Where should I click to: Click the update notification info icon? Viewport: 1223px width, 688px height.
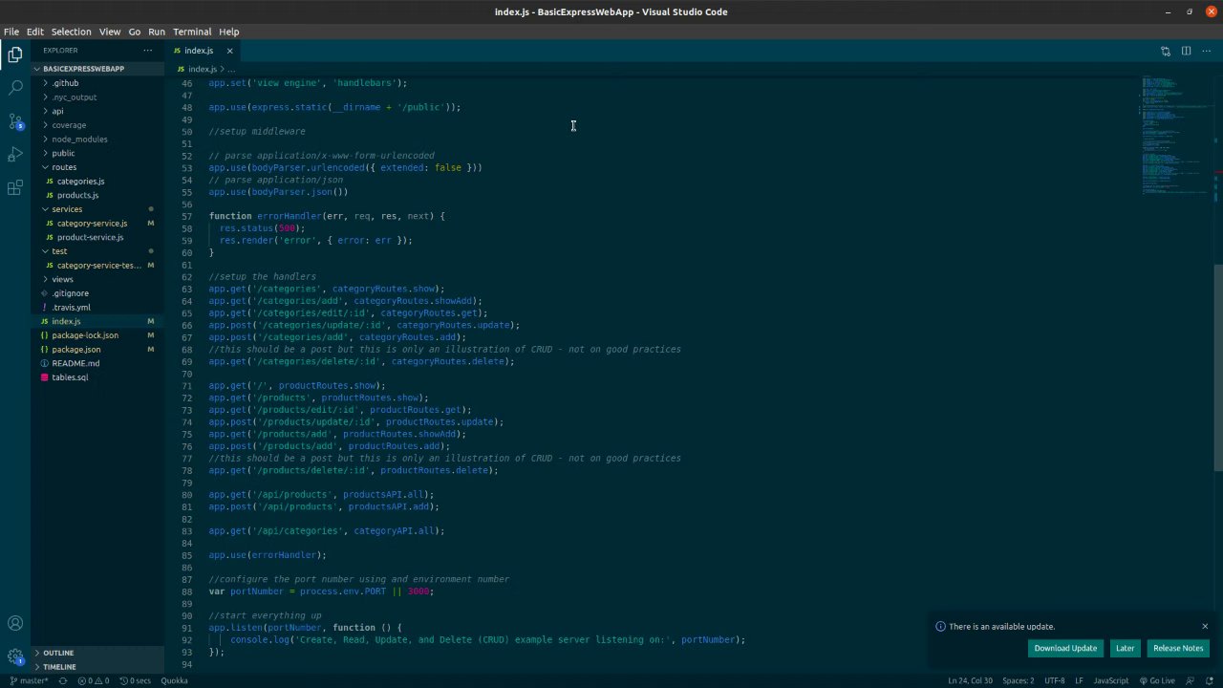940,627
